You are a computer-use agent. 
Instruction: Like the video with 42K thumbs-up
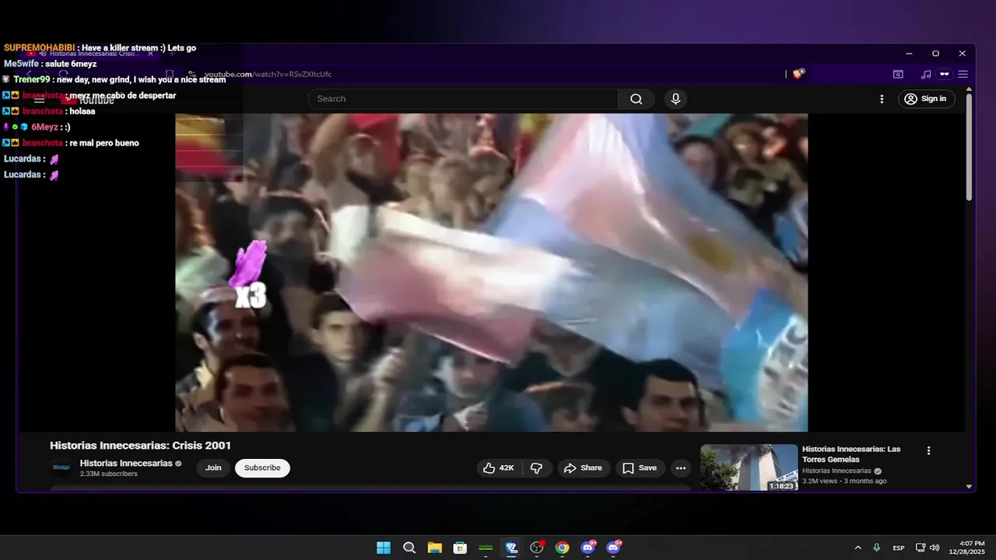click(x=498, y=468)
